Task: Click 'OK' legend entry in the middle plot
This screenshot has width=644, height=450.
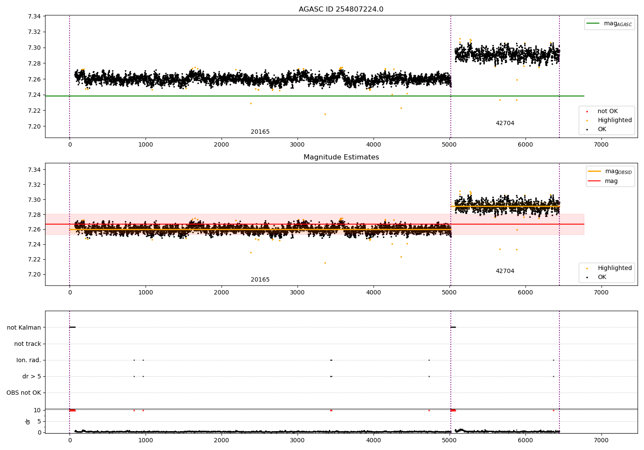Action: (596, 277)
